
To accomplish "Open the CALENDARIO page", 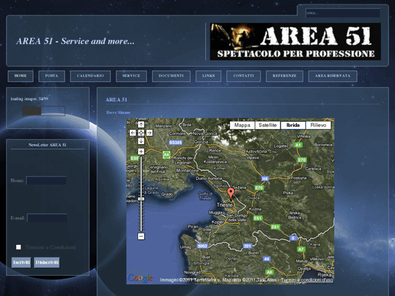I will click(x=90, y=76).
